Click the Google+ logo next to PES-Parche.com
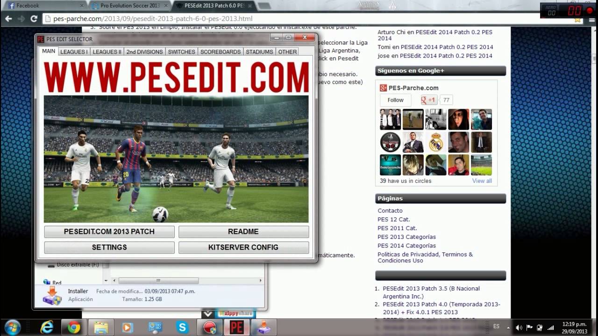598x336 pixels. [x=383, y=88]
